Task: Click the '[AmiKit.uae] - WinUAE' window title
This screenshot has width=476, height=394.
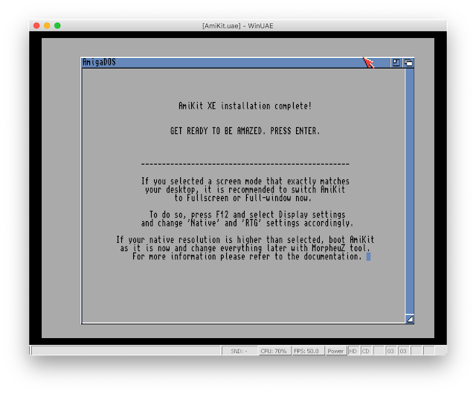Action: coord(238,26)
